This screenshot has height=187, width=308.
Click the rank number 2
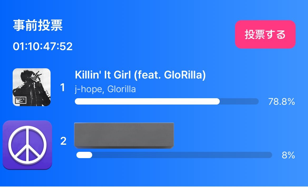tap(63, 141)
